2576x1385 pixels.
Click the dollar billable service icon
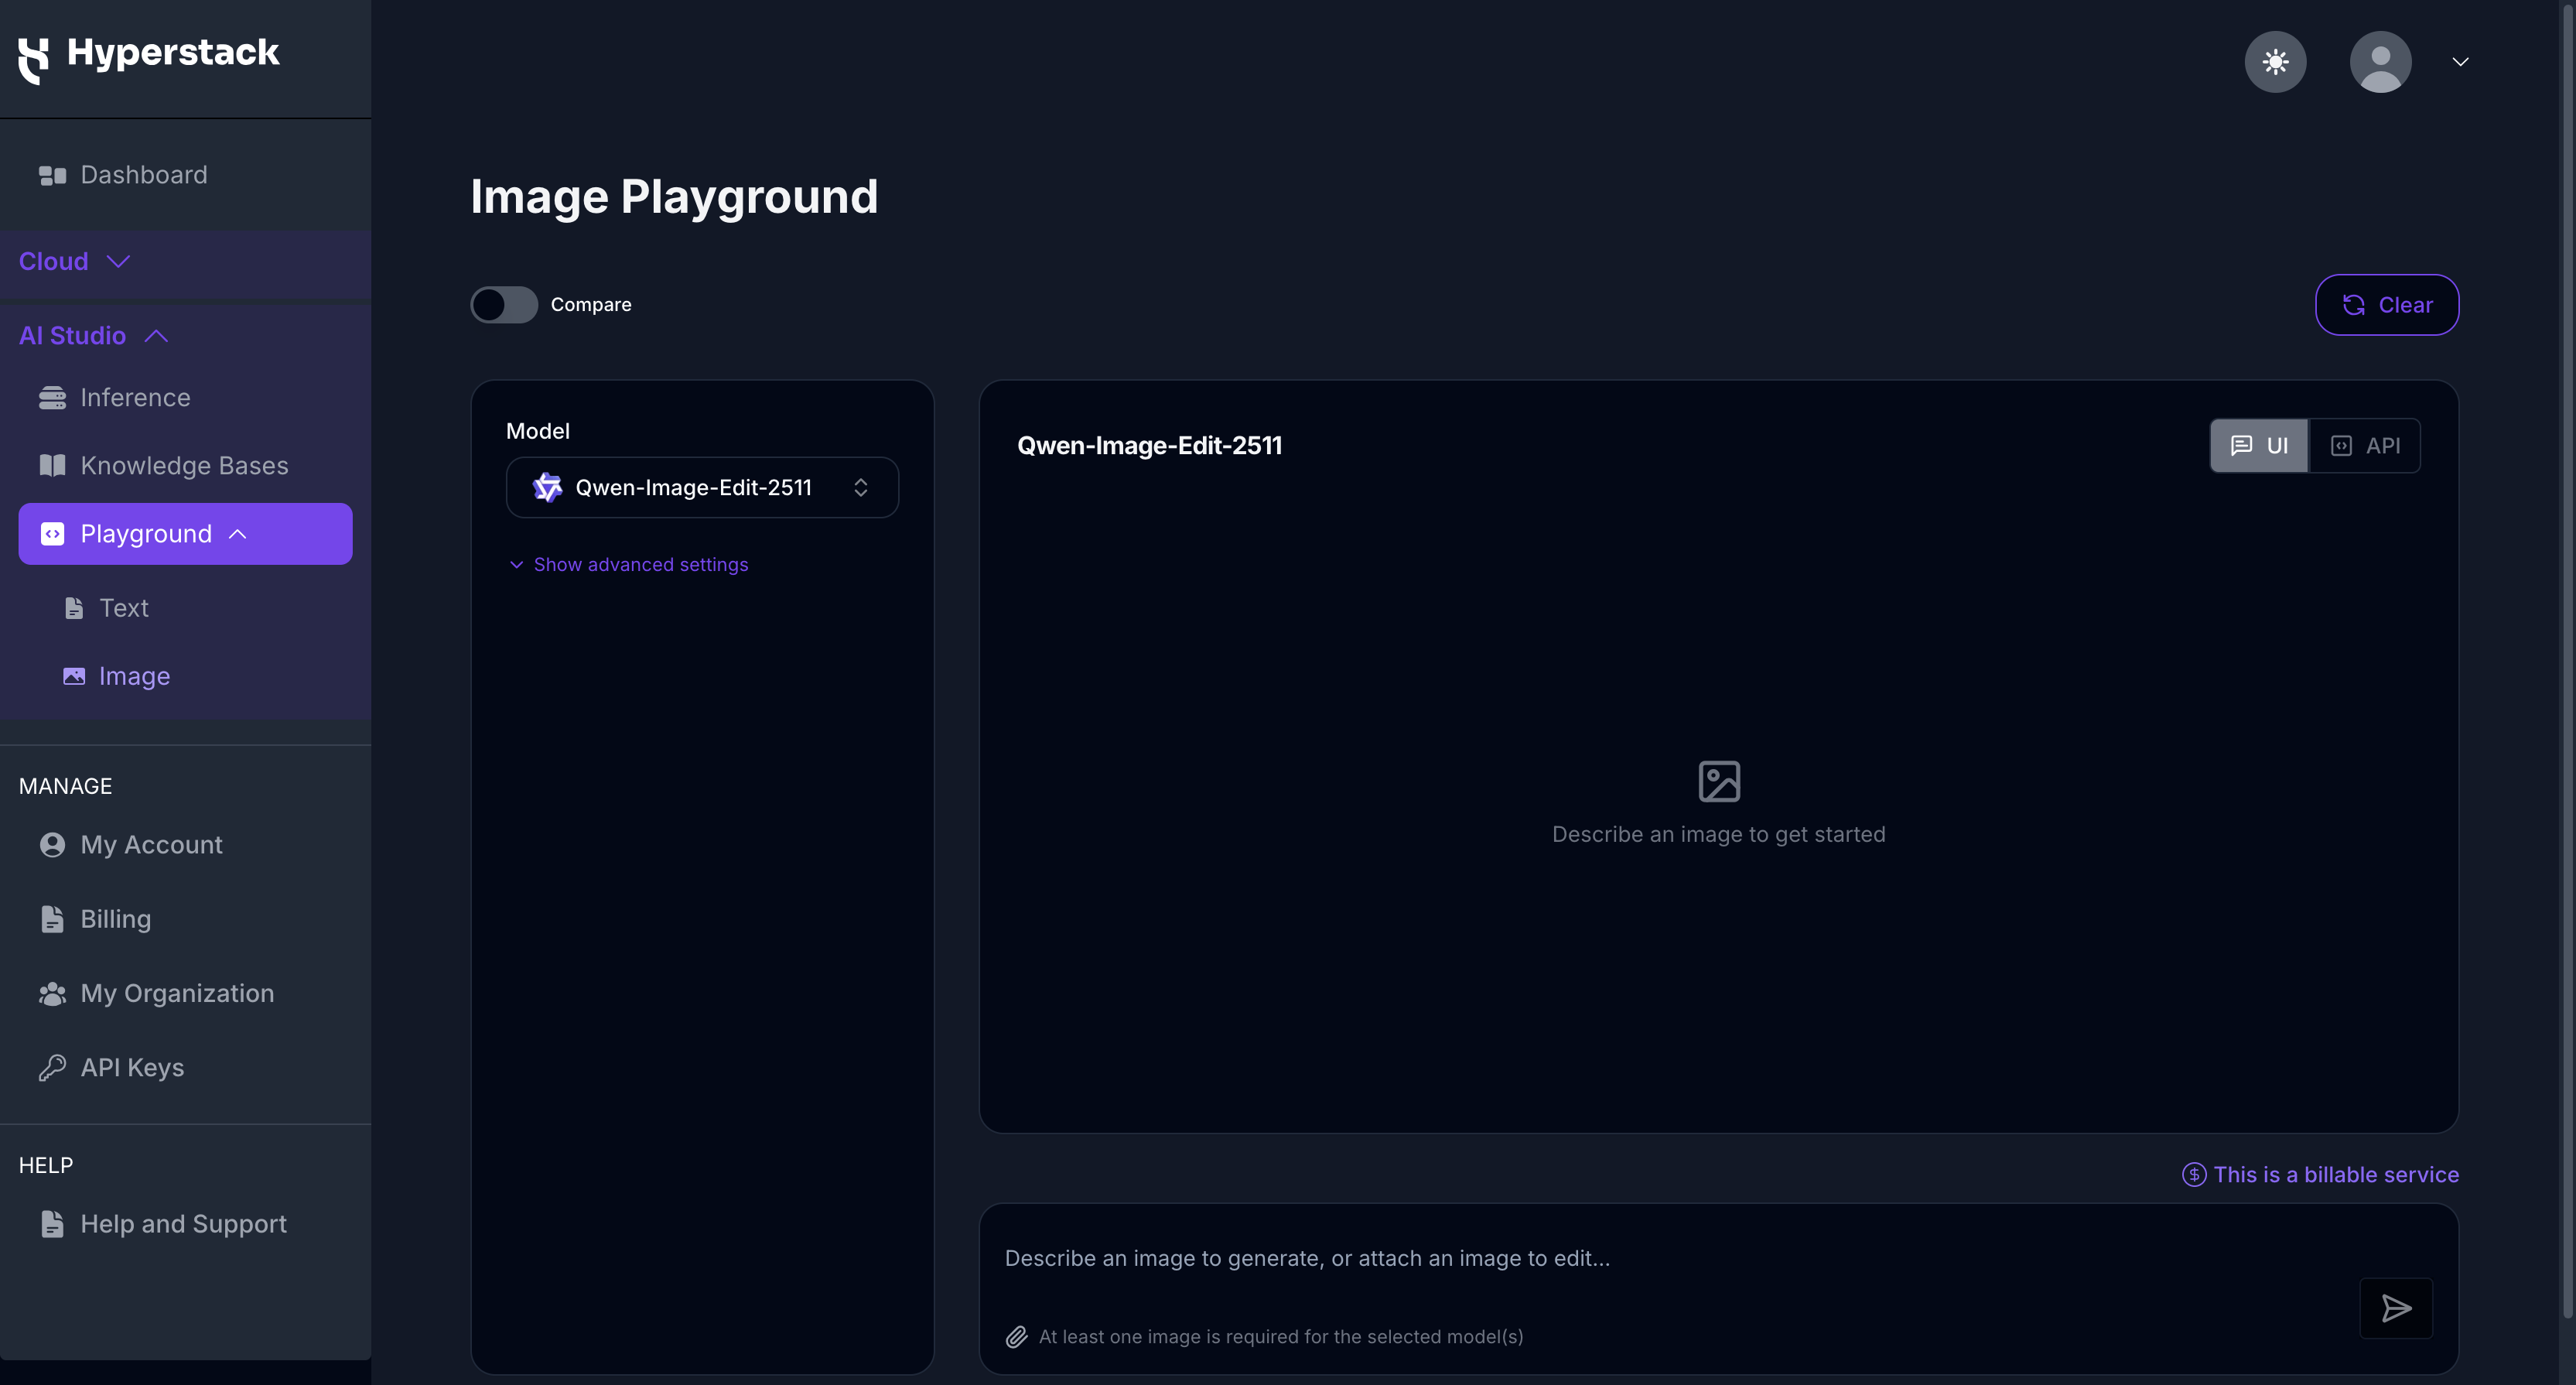coord(2193,1174)
